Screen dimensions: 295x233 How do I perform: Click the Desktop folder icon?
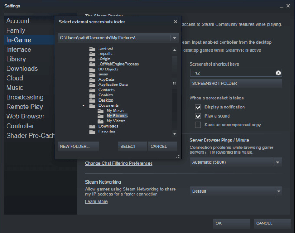[x=92, y=101]
